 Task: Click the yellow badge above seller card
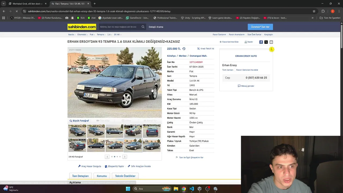pyautogui.click(x=271, y=49)
